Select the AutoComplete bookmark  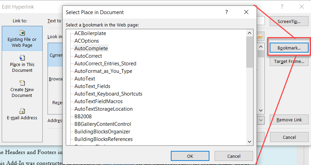[x=91, y=48]
